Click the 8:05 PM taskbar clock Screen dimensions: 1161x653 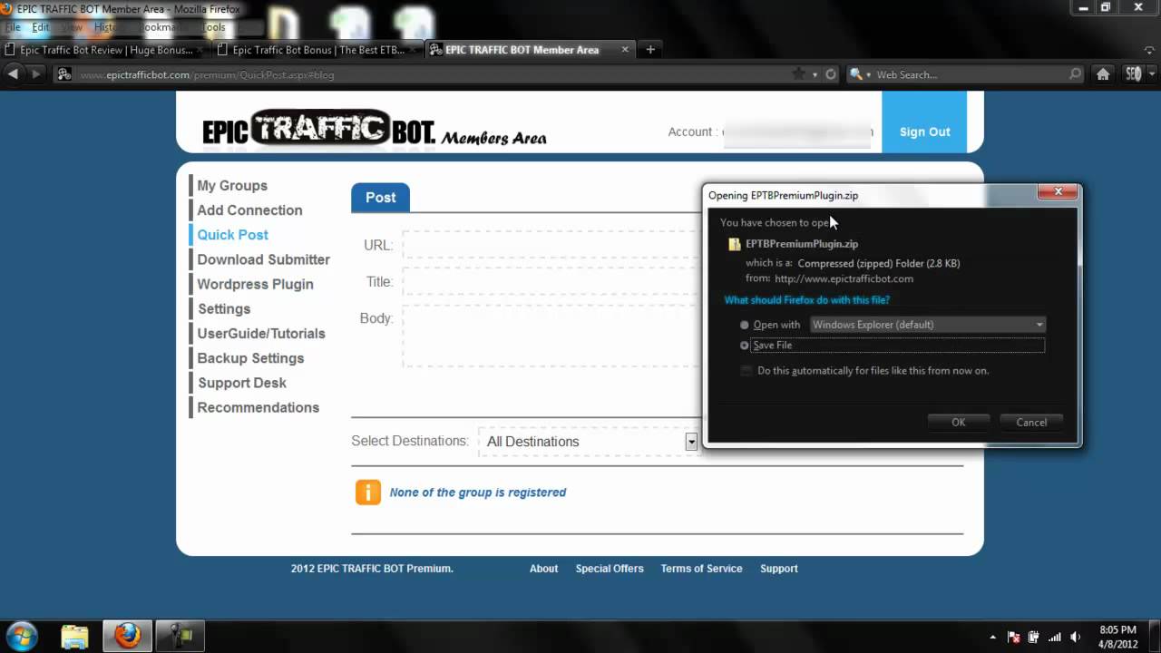pyautogui.click(x=1117, y=637)
